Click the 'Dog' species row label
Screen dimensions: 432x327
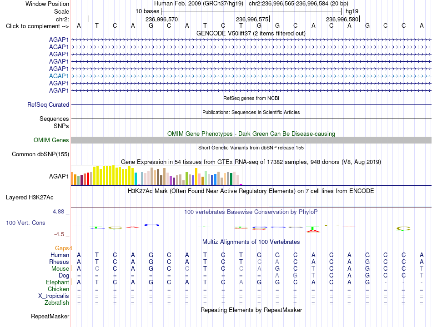(x=64, y=276)
